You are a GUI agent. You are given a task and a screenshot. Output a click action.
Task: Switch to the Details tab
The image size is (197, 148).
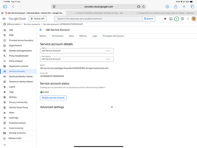pyautogui.click(x=43, y=36)
